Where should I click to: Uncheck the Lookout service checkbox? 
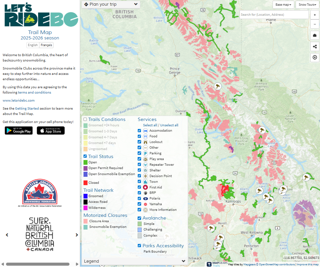139,142
